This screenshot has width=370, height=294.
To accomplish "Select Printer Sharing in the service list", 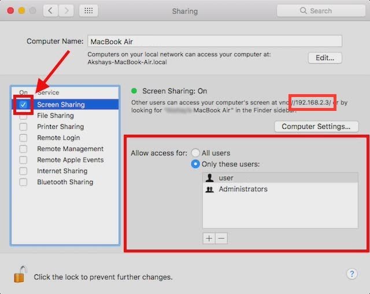I will (x=60, y=126).
